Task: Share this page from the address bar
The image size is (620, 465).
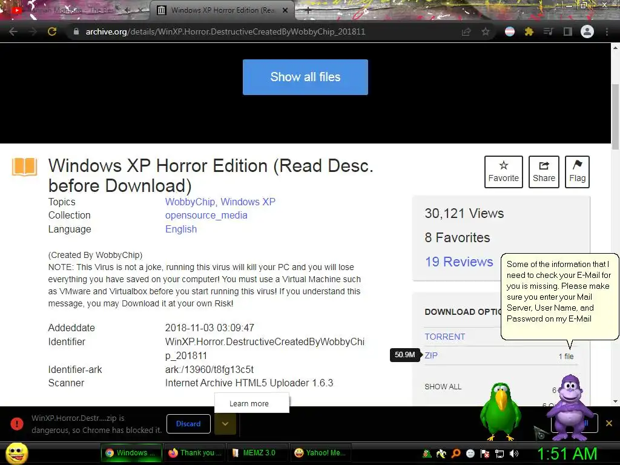Action: [x=466, y=31]
